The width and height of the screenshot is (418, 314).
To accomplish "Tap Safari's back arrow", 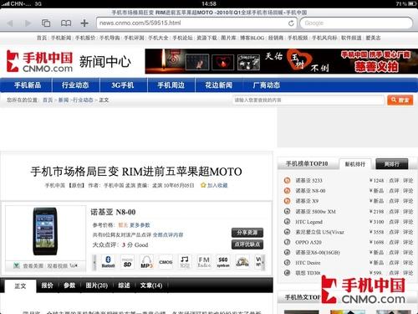I will click(10, 23).
